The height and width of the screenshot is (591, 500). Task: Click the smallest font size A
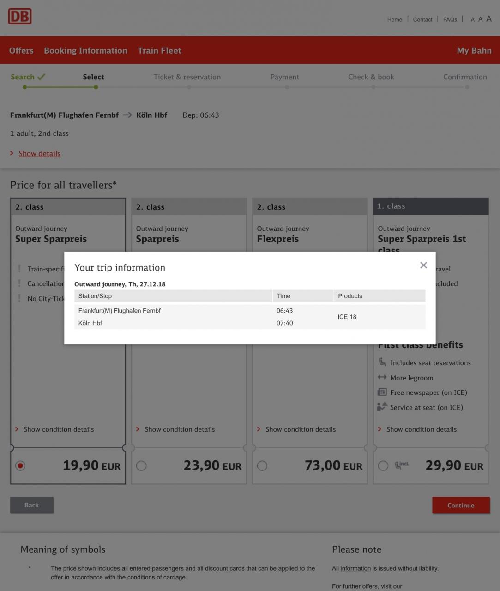472,20
